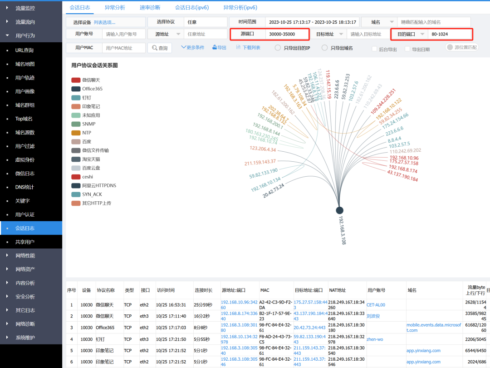This screenshot has height=368, width=490.
Task: Open the 源地址 type dropdown
Action: [178, 34]
